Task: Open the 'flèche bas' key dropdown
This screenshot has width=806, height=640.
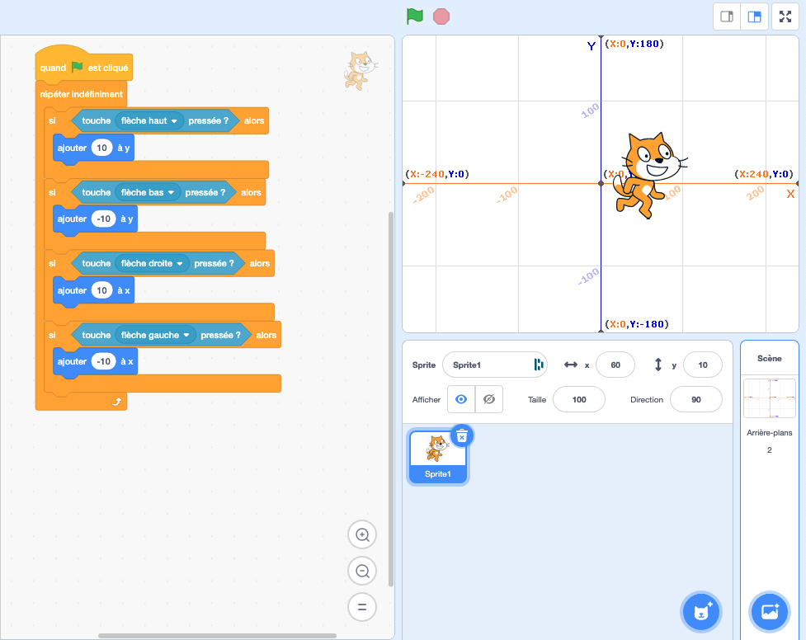Action: pyautogui.click(x=148, y=192)
